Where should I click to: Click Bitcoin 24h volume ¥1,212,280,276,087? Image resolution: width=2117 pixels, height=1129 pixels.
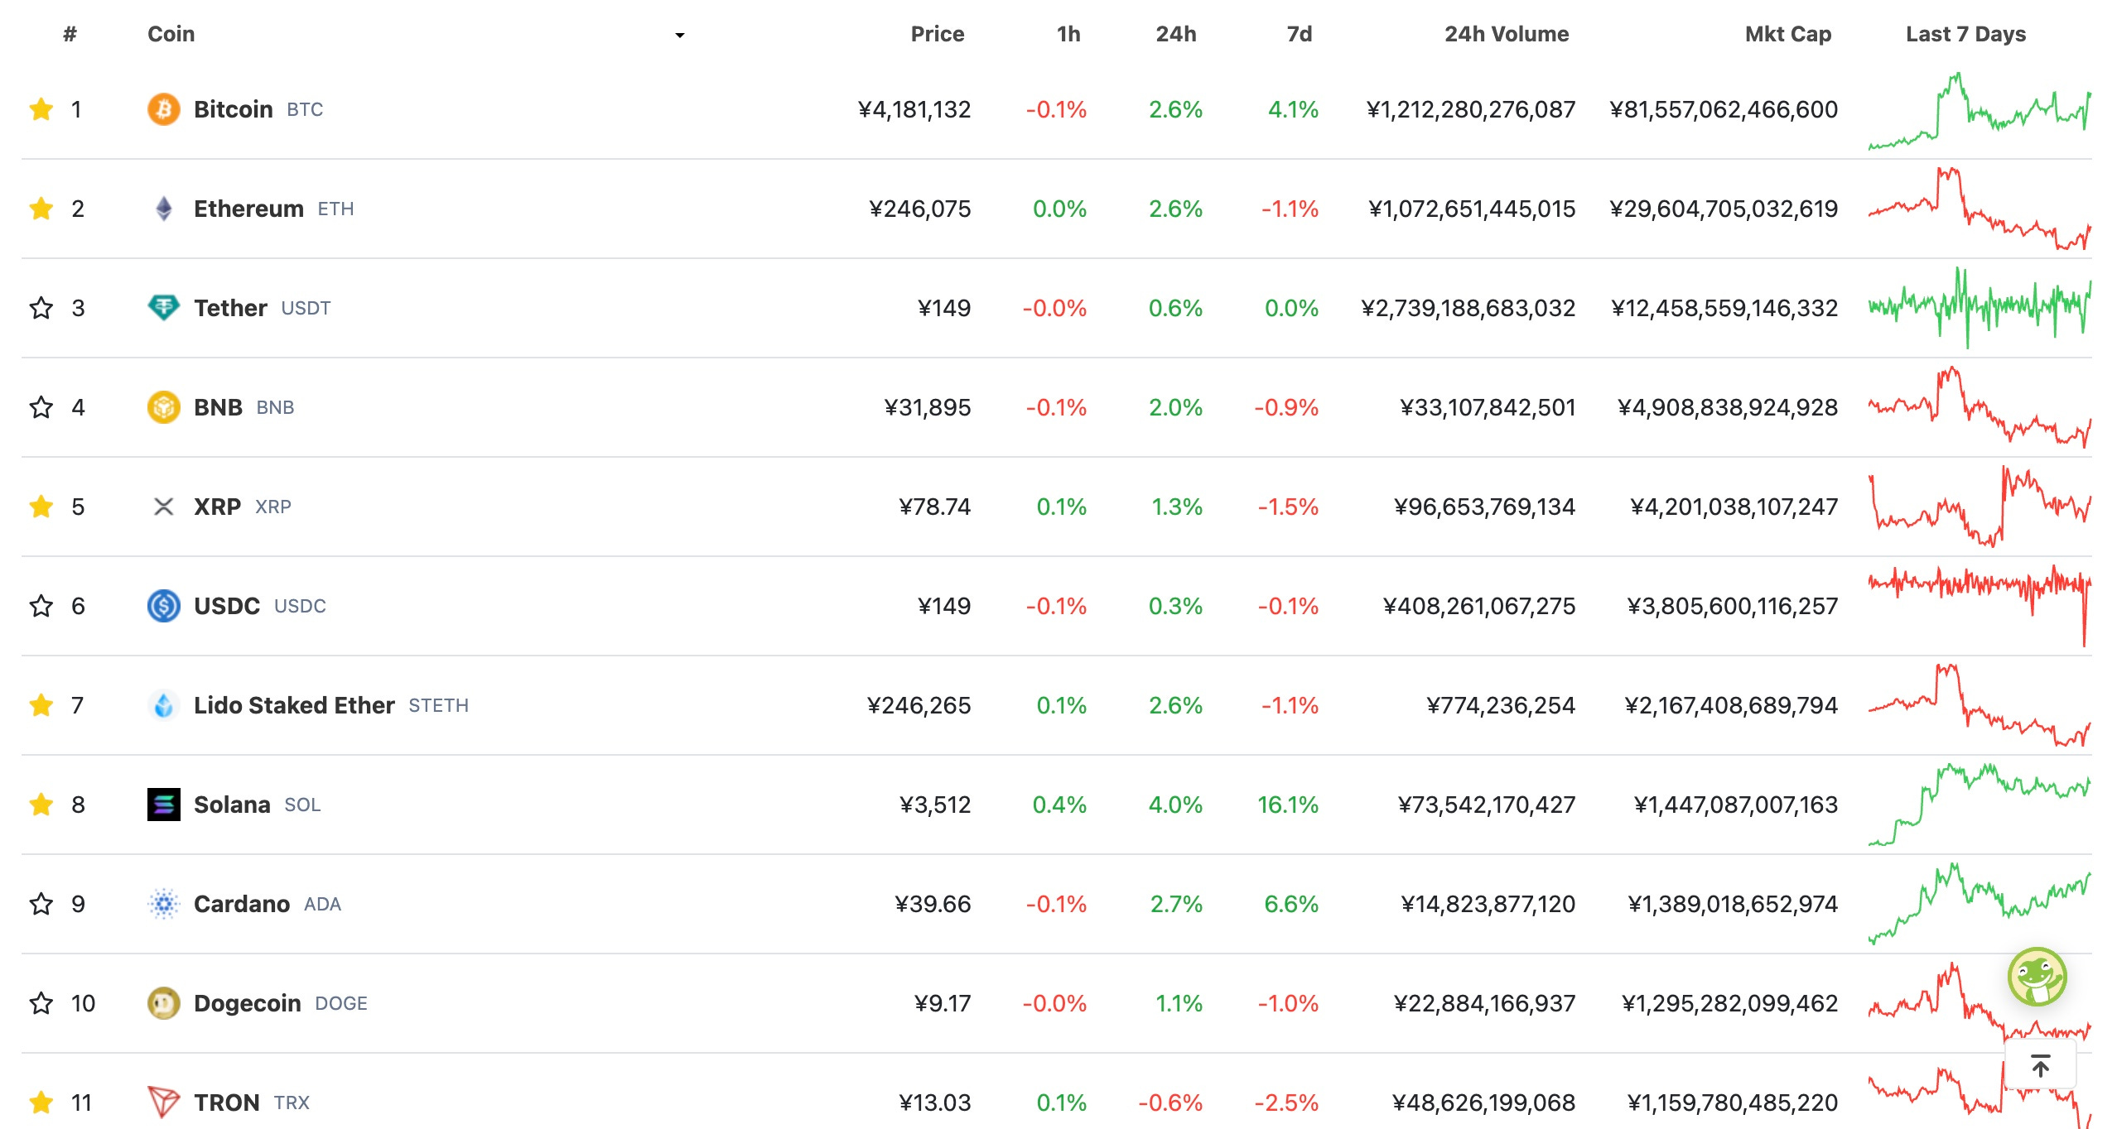coord(1471,109)
